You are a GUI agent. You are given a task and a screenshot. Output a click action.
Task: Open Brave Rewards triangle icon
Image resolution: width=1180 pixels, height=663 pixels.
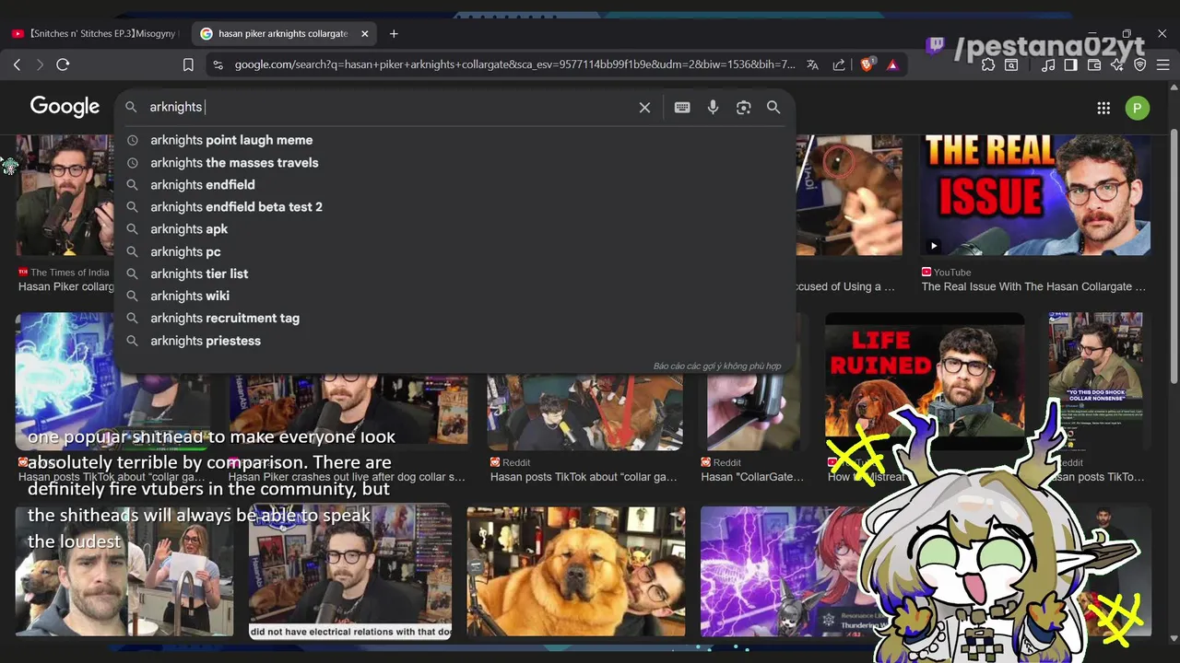(x=892, y=64)
